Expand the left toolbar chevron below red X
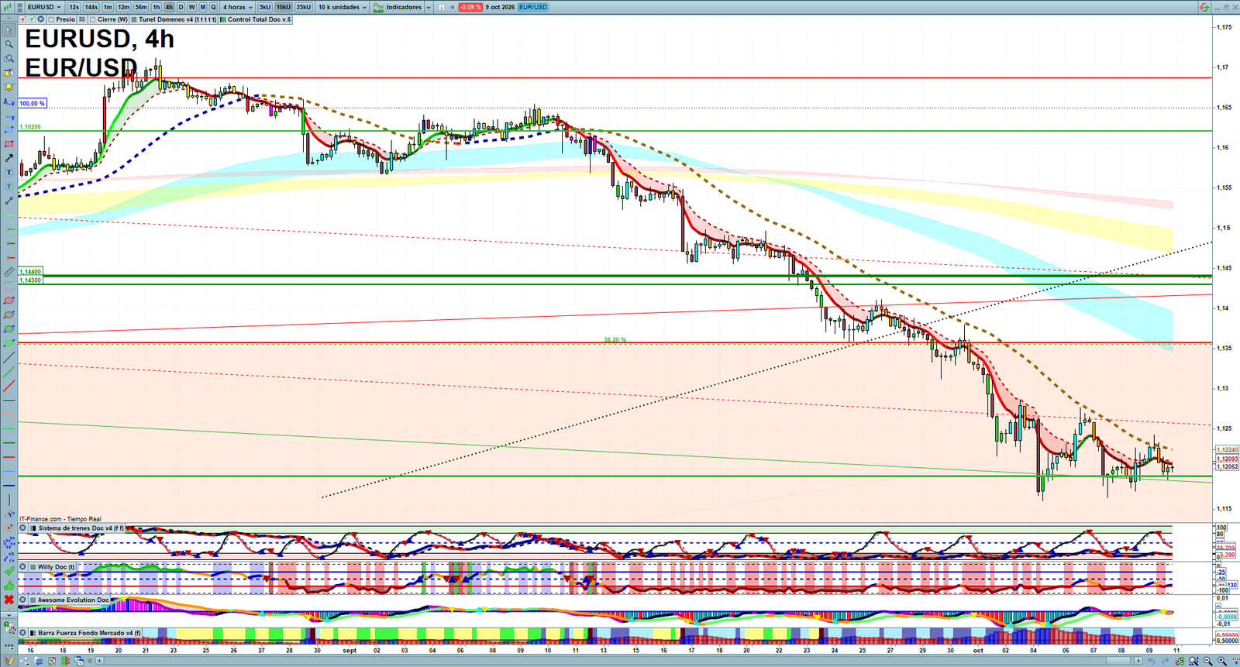The height and width of the screenshot is (667, 1240). coord(9,615)
